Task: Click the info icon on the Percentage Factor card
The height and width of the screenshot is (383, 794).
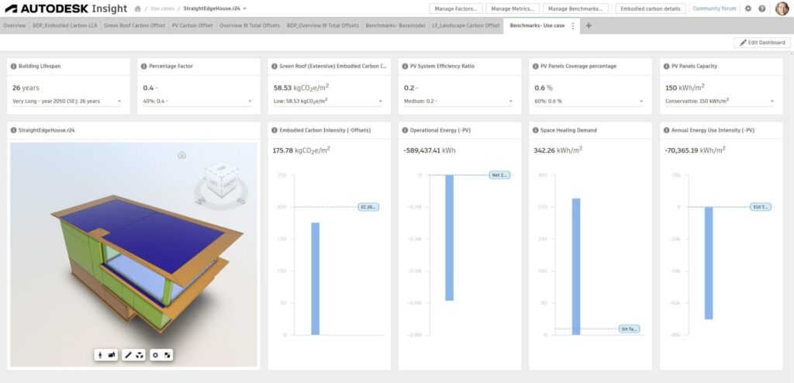Action: click(x=143, y=67)
